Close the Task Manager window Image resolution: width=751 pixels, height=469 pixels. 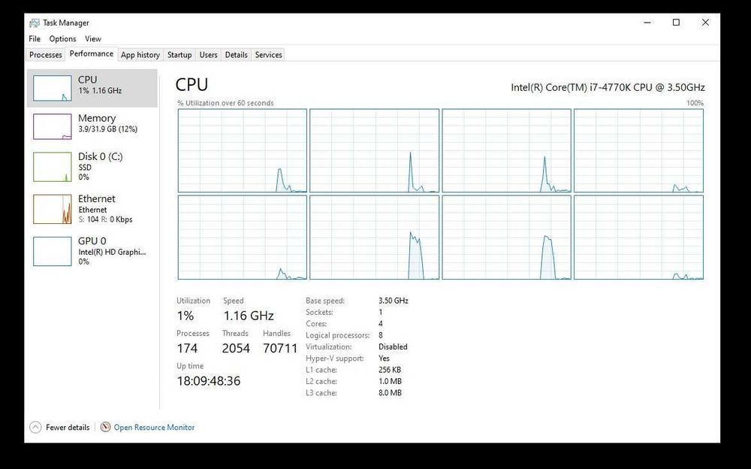[x=705, y=23]
